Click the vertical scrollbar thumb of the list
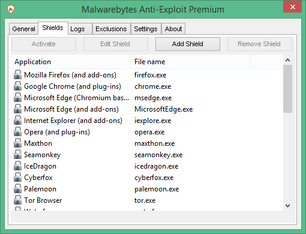The image size is (306, 234). pyautogui.click(x=288, y=89)
